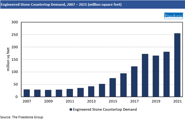Viewport: 185px width, 121px height.
Task: Select the 2014 bar
Action: (102, 90)
